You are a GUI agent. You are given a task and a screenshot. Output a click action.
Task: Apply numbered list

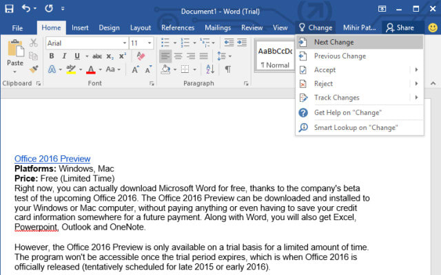pyautogui.click(x=185, y=43)
